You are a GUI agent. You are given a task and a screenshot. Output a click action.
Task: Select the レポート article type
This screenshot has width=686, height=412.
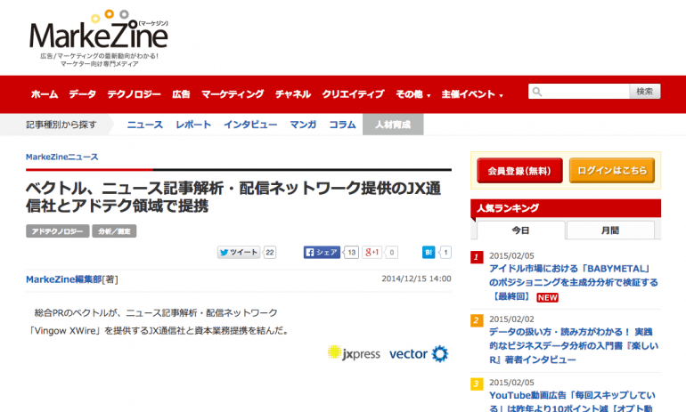pyautogui.click(x=193, y=125)
